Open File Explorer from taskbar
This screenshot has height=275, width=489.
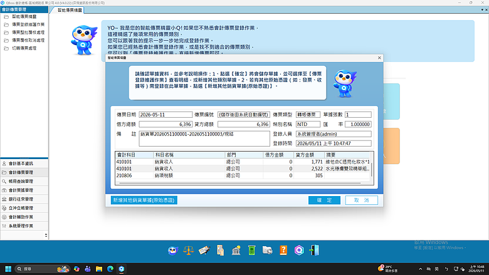(99, 269)
